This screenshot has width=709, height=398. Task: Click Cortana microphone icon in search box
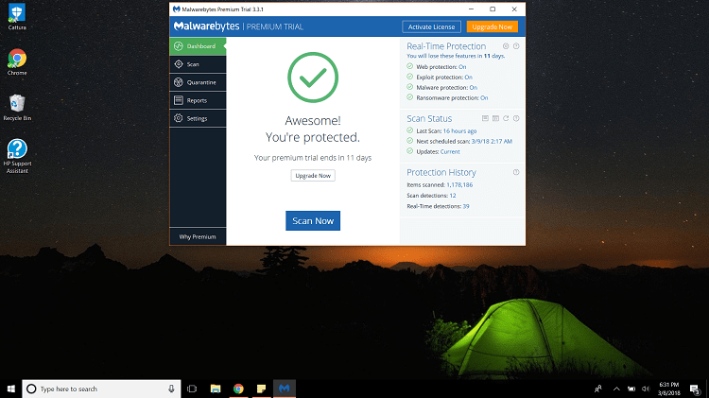click(x=171, y=389)
